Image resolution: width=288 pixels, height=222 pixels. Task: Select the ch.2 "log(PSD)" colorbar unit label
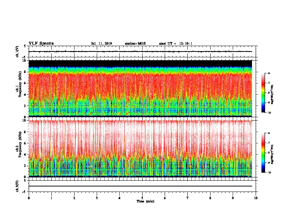272,154
